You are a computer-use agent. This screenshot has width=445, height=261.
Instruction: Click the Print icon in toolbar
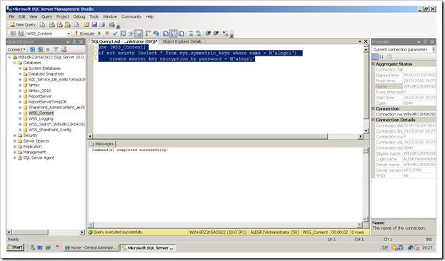click(x=102, y=25)
